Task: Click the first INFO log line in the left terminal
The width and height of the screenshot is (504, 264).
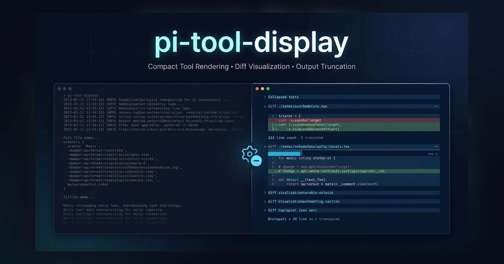Action: (146, 100)
